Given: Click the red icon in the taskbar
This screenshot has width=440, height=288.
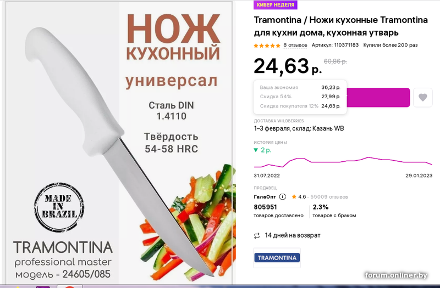Looking at the screenshot, I should [69, 286].
